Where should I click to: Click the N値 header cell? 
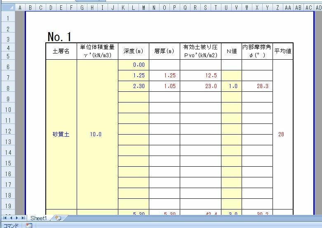click(x=231, y=51)
